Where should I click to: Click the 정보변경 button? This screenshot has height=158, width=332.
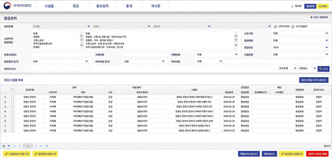310,6
